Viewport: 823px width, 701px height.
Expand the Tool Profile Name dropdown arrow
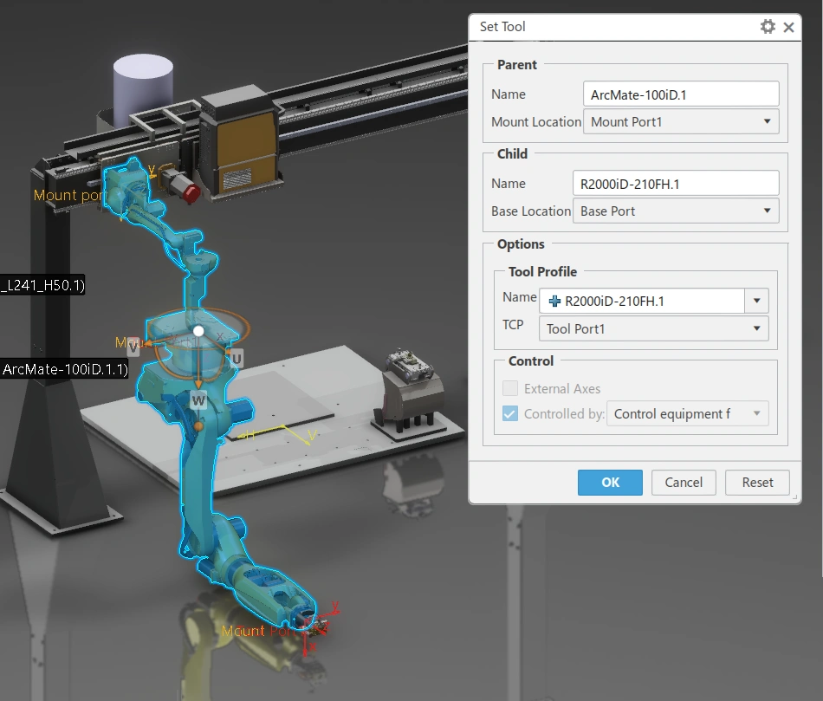(x=756, y=301)
